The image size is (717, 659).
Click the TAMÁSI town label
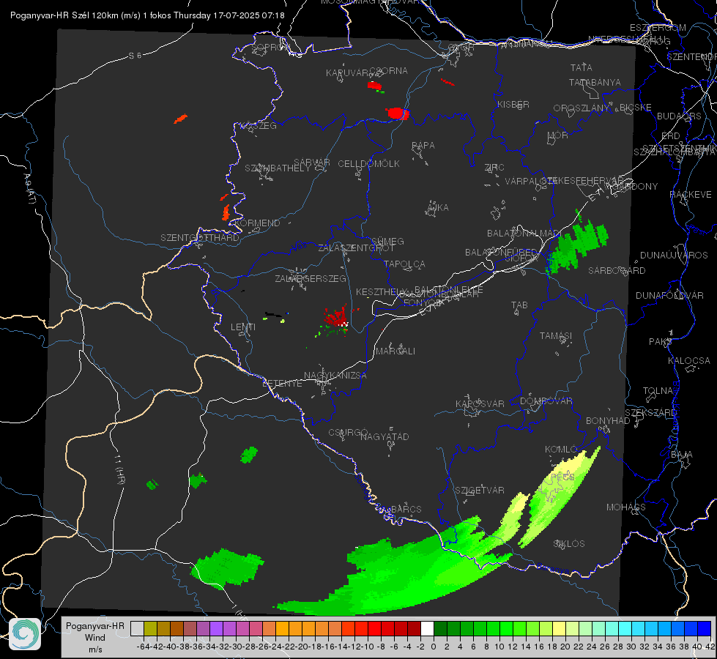[x=556, y=336]
